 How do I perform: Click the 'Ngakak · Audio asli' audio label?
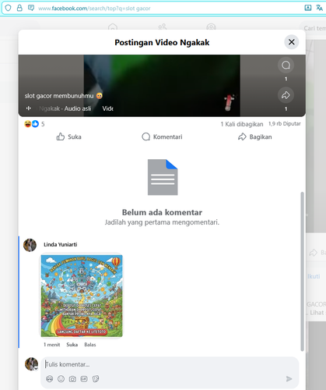(65, 108)
